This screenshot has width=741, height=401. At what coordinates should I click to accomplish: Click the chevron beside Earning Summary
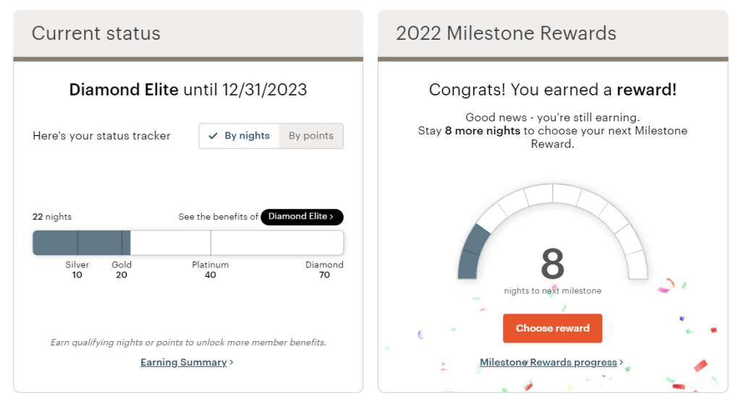point(232,363)
